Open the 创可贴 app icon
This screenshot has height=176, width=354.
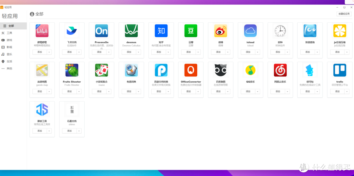click(310, 70)
